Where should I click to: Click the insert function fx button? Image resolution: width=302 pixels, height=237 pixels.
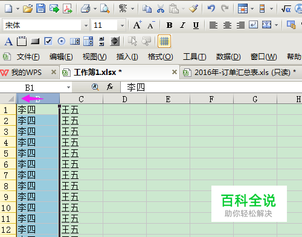click(x=110, y=87)
